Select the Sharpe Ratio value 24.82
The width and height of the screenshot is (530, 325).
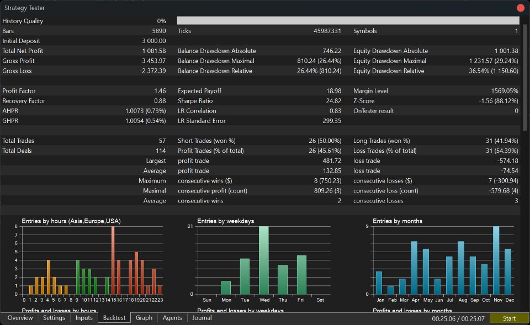coord(333,100)
